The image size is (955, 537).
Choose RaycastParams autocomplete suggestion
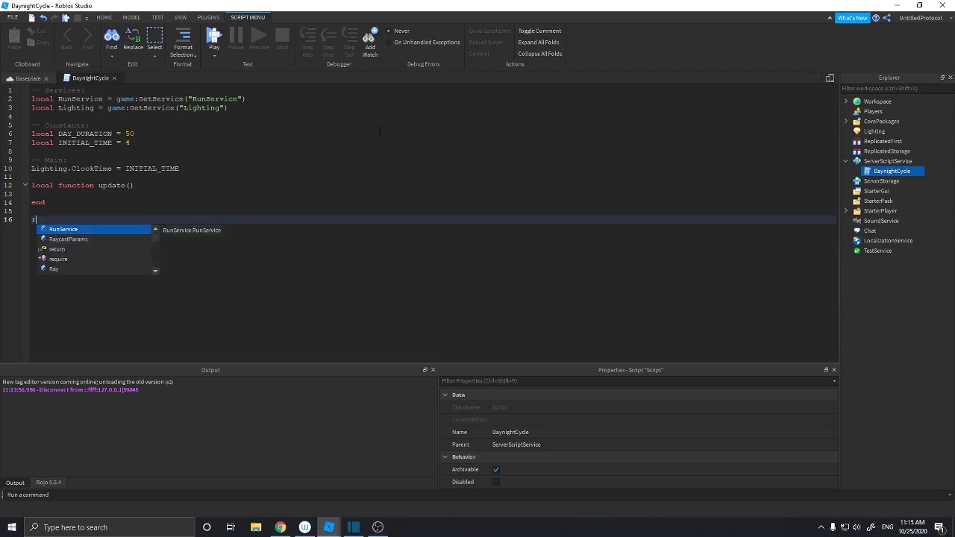pyautogui.click(x=94, y=239)
